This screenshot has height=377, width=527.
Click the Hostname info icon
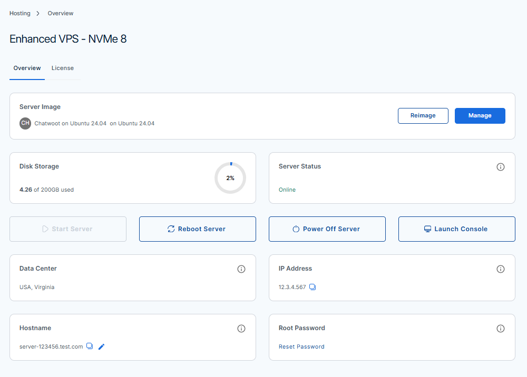coord(241,329)
